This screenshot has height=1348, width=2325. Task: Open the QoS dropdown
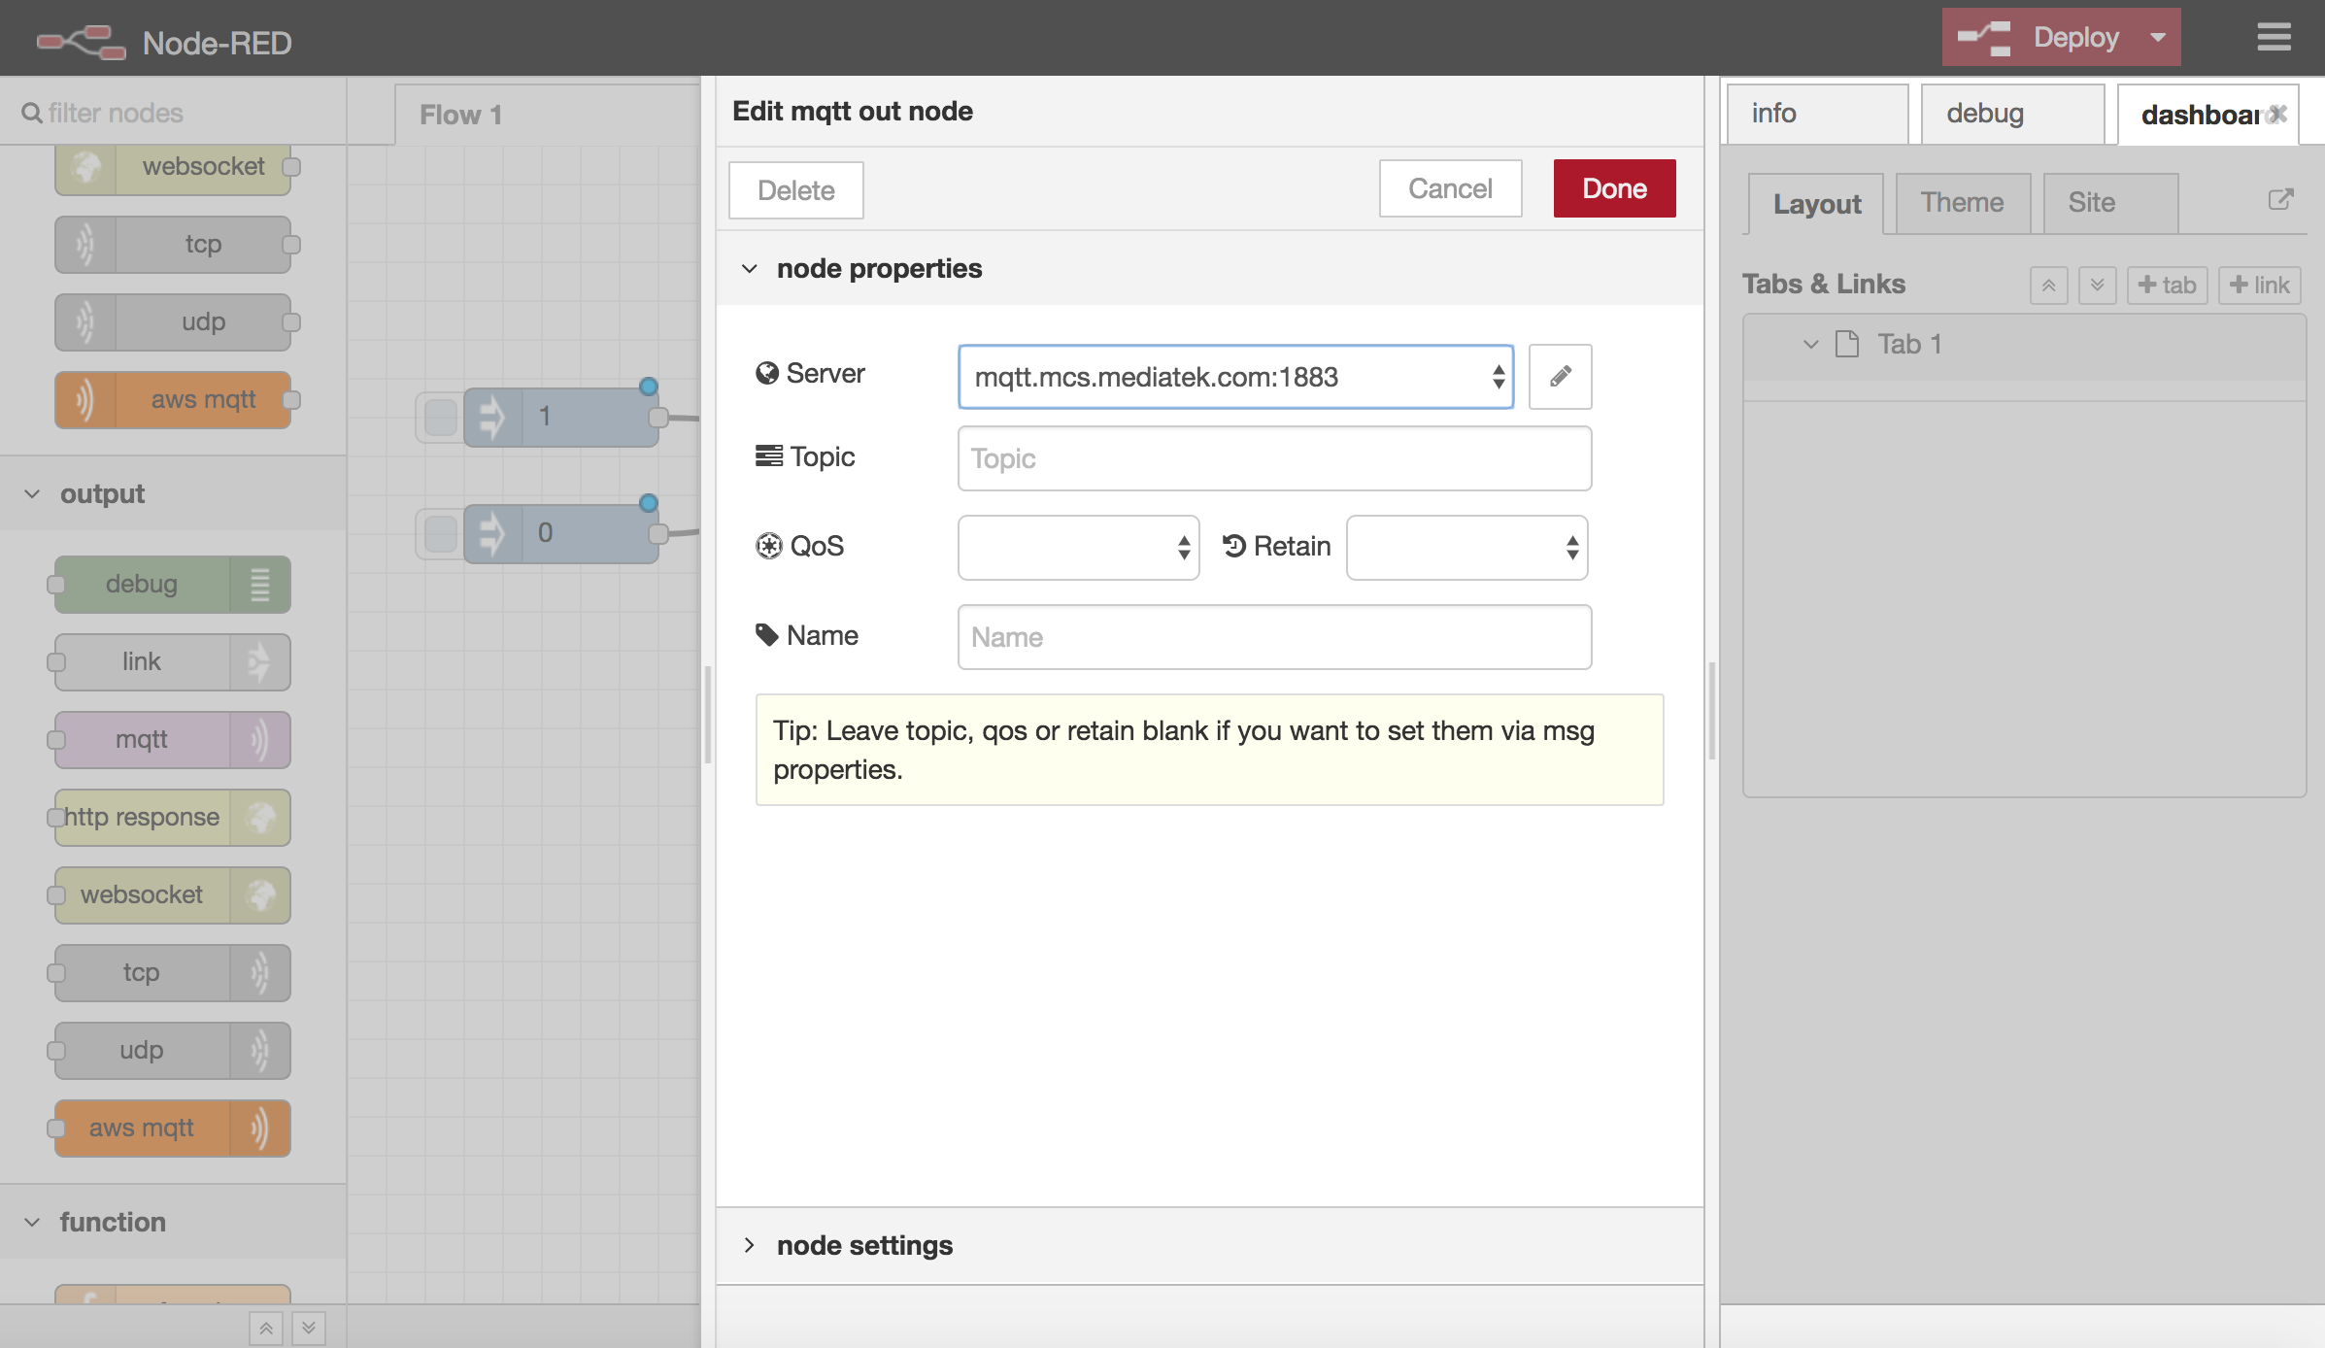(1078, 548)
